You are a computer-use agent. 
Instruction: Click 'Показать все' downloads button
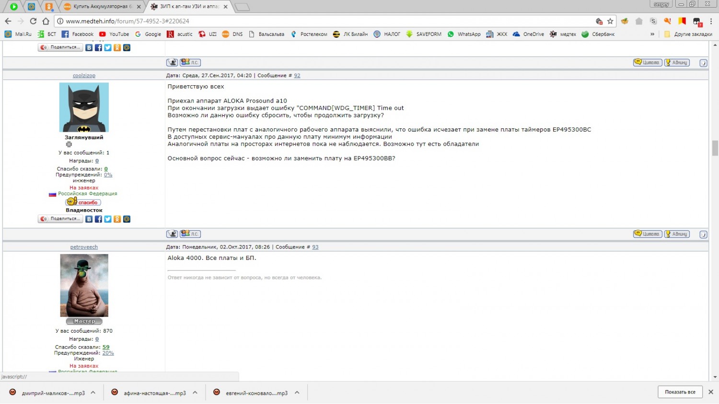tap(680, 392)
